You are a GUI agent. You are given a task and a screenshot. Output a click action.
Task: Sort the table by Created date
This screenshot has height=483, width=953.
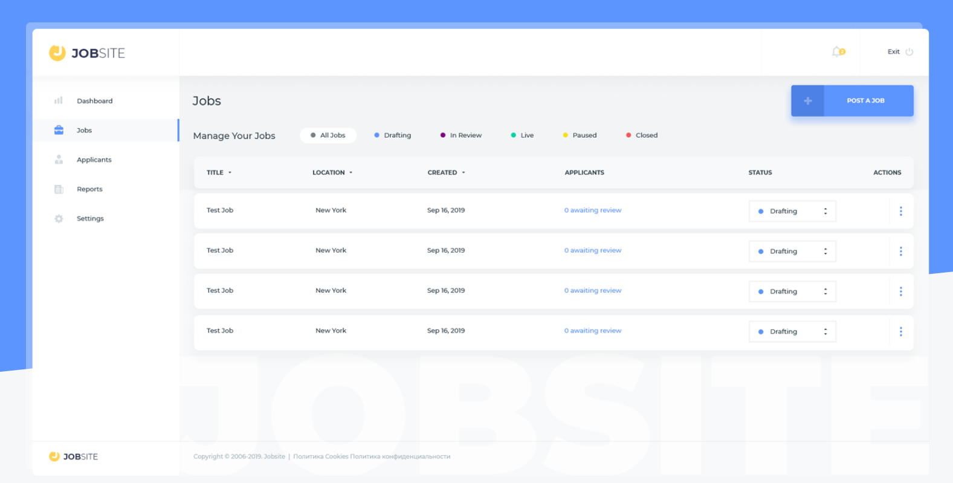447,173
